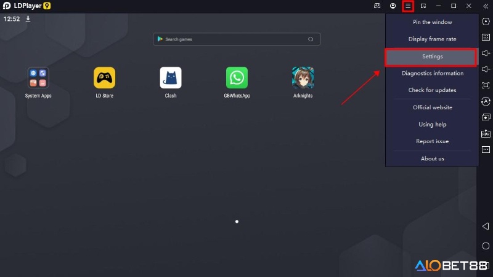Open the Clash app

coord(171,78)
